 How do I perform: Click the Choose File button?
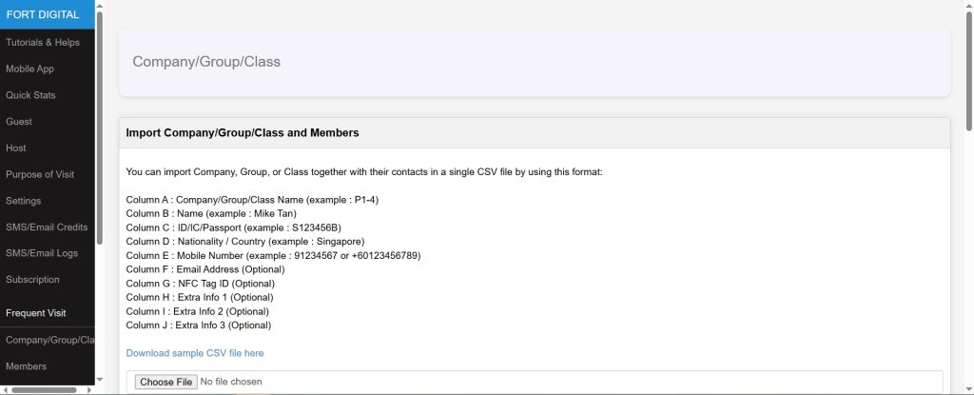(166, 382)
